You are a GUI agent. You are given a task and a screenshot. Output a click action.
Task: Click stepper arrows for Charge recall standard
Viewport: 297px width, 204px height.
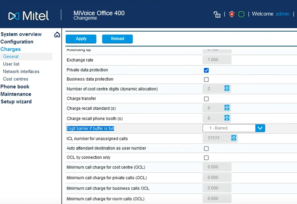click(227, 108)
